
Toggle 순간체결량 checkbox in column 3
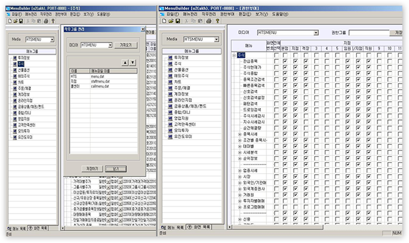[x=316, y=128]
